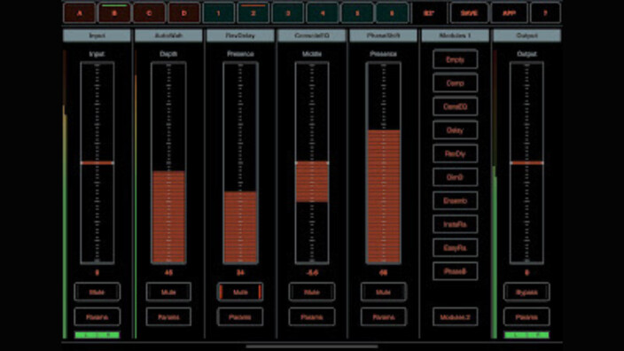Viewport: 624px width, 351px height.
Task: Select scene D button
Action: (183, 13)
